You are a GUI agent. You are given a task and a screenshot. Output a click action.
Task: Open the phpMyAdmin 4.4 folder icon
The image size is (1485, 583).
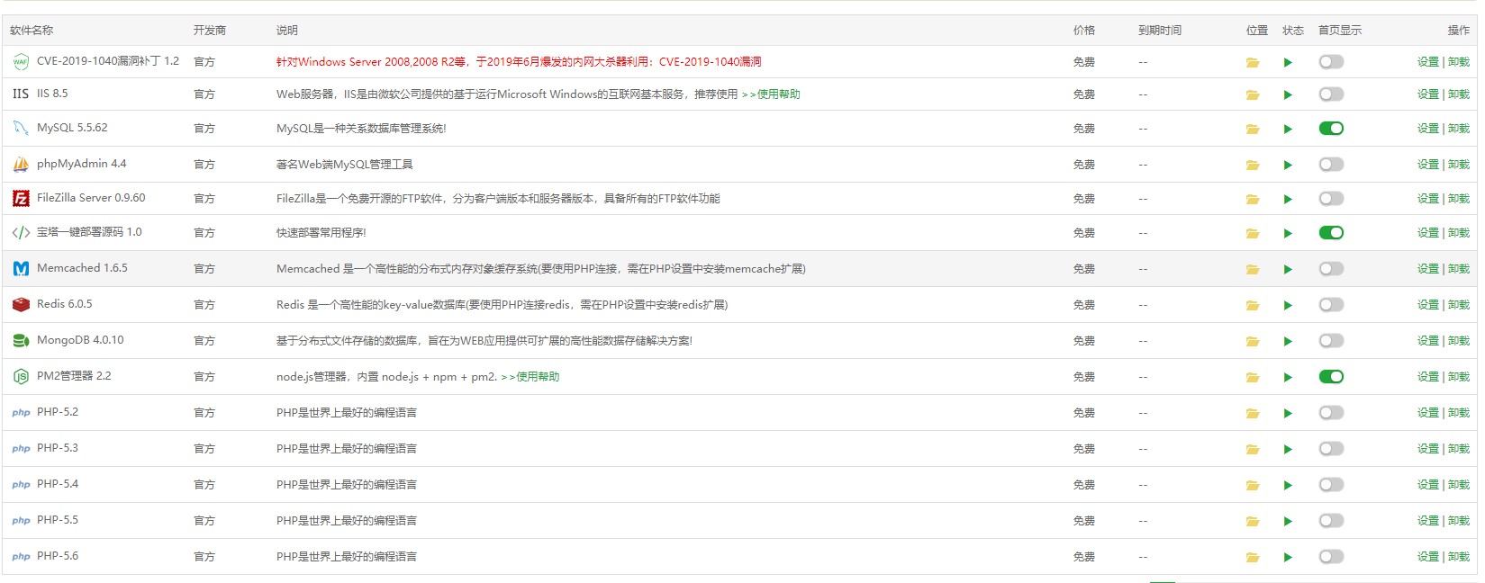1252,165
